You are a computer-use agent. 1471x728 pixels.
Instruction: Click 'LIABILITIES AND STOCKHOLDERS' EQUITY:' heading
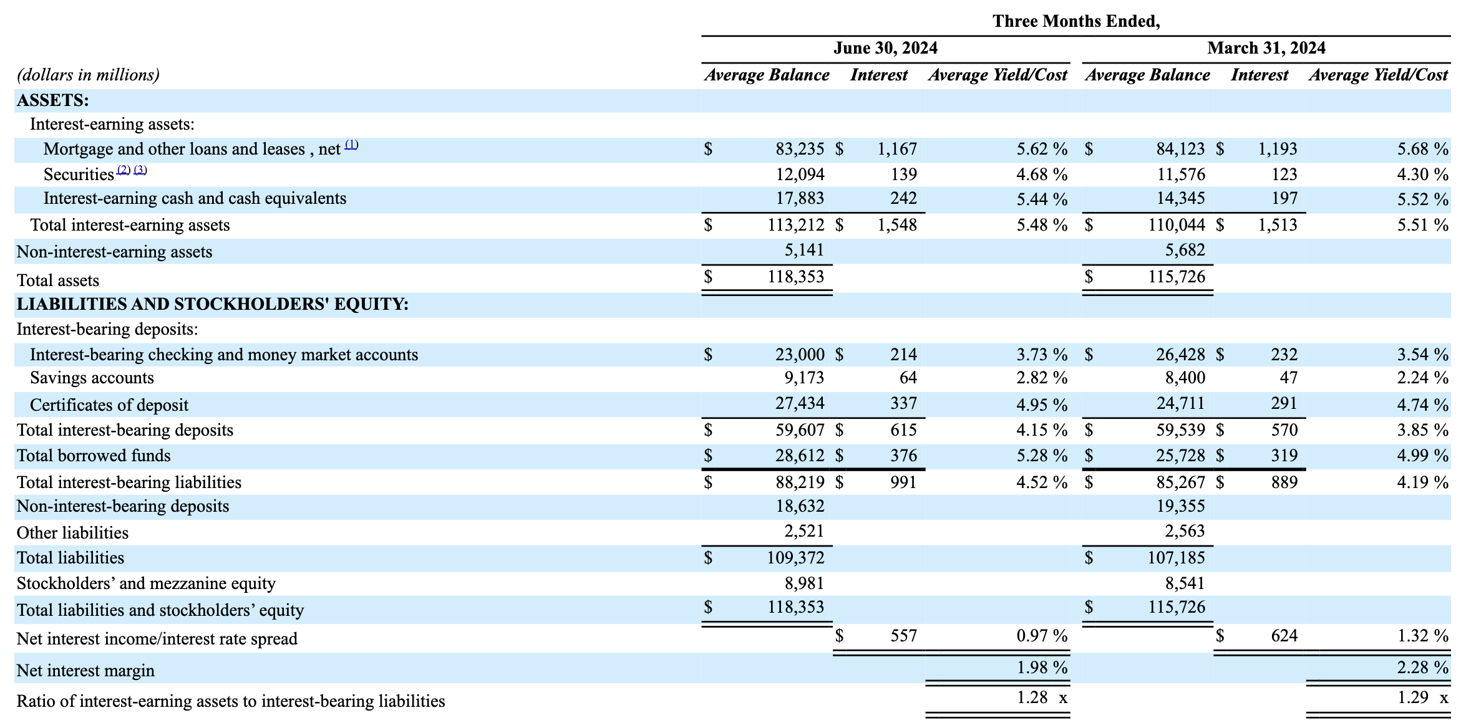point(212,304)
